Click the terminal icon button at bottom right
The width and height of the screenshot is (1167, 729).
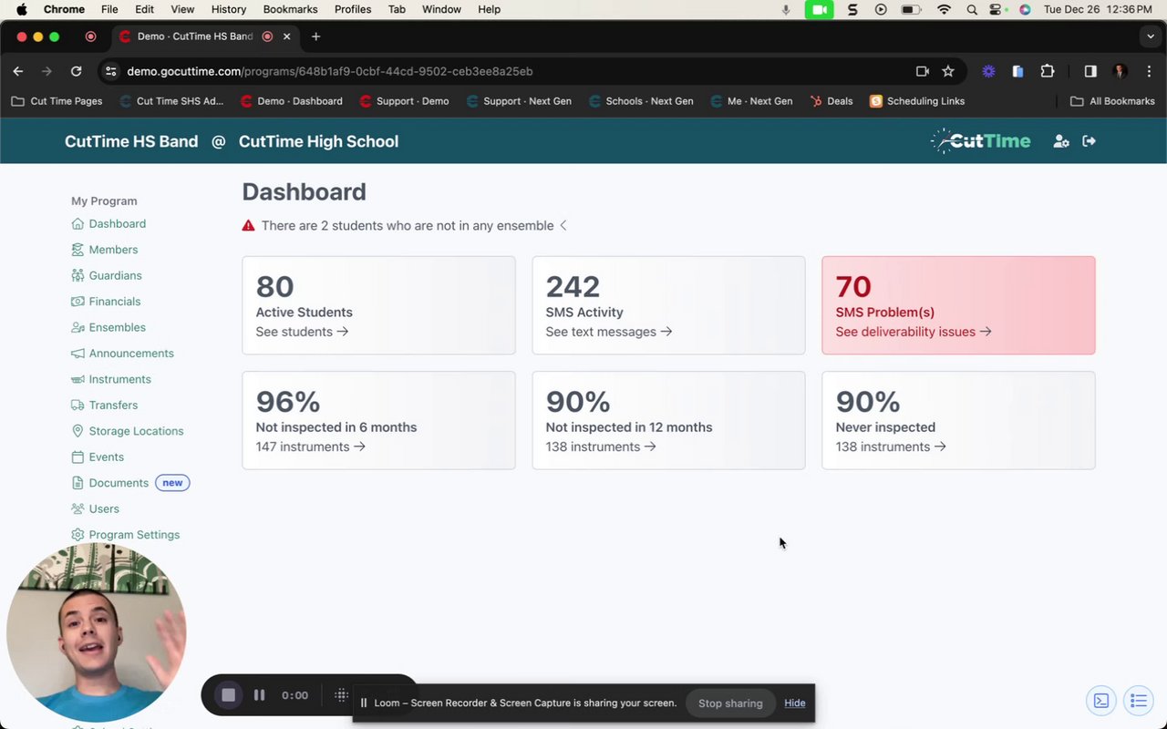[x=1101, y=700]
